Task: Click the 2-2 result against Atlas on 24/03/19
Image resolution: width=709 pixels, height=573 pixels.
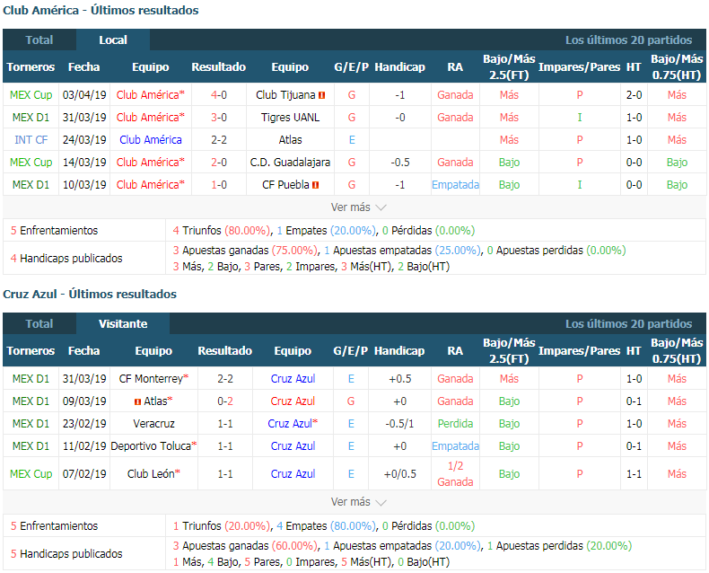Action: 219,140
